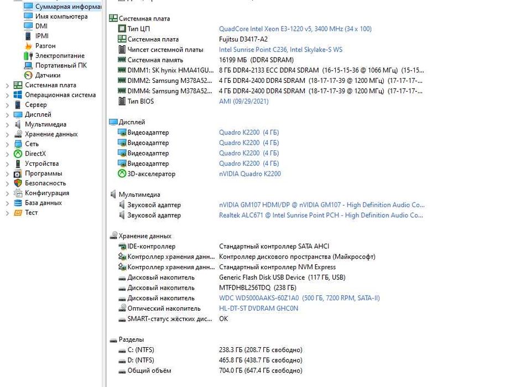Select the D: (NTFS) partition row
The height and width of the screenshot is (387, 526).
210,360
